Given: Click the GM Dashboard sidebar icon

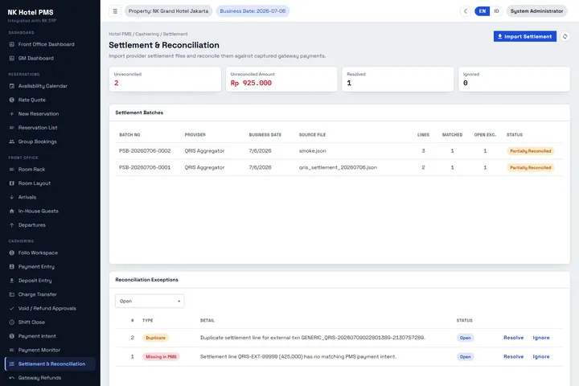Looking at the screenshot, I should tap(12, 59).
